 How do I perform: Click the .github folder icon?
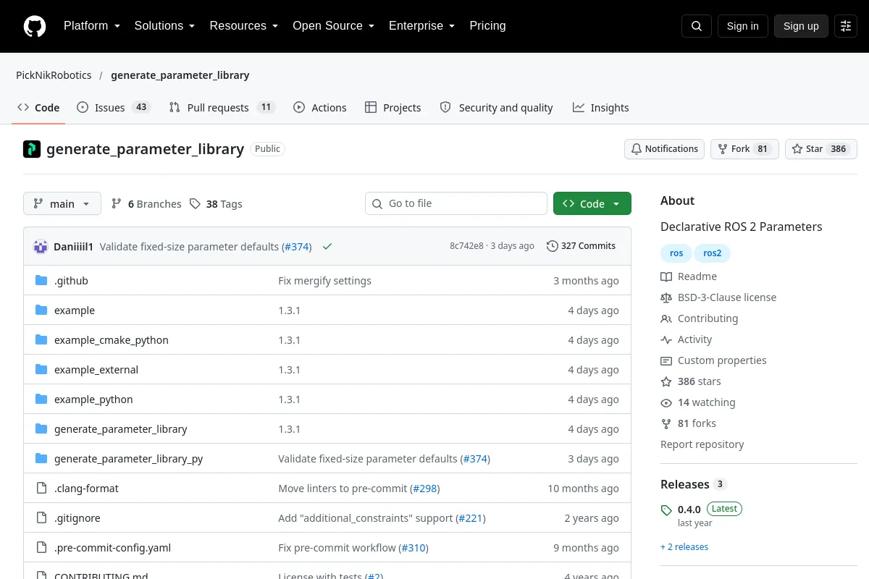point(41,281)
